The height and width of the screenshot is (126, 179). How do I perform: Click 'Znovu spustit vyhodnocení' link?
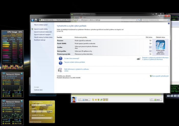pyautogui.click(x=160, y=76)
